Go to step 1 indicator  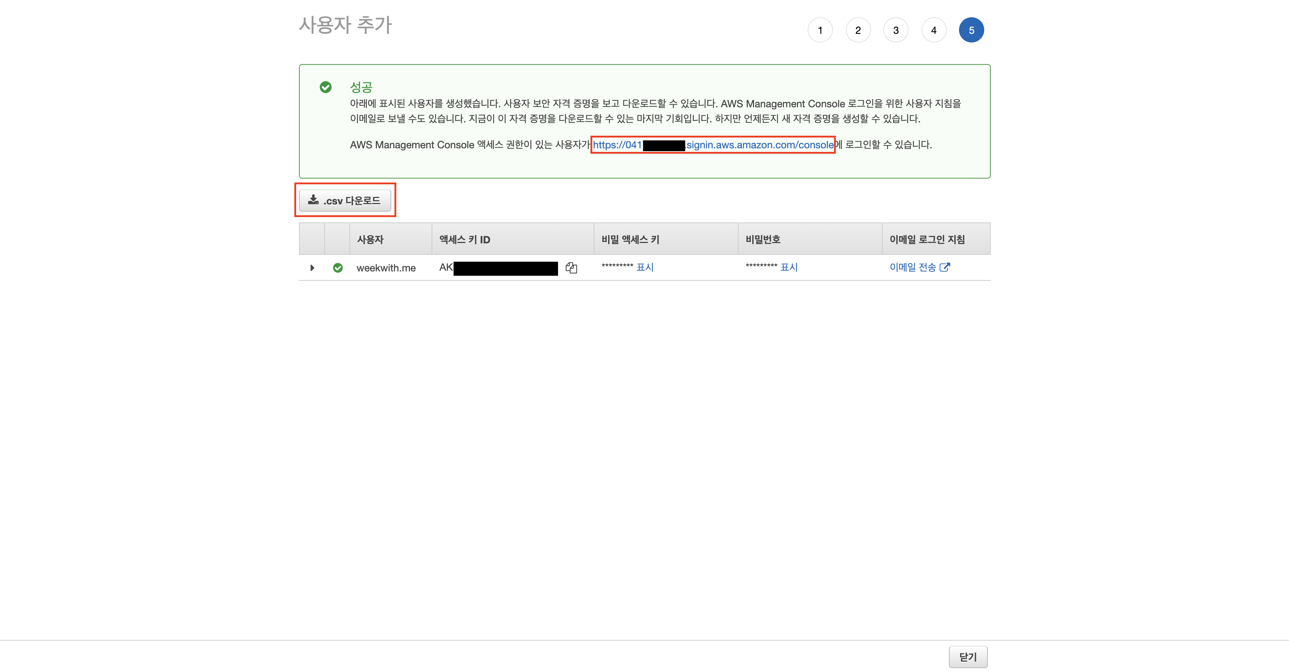(x=820, y=31)
